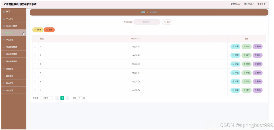This screenshot has width=274, height=130.
Task: Tick the checkbox for row 3
Action: (35, 64)
